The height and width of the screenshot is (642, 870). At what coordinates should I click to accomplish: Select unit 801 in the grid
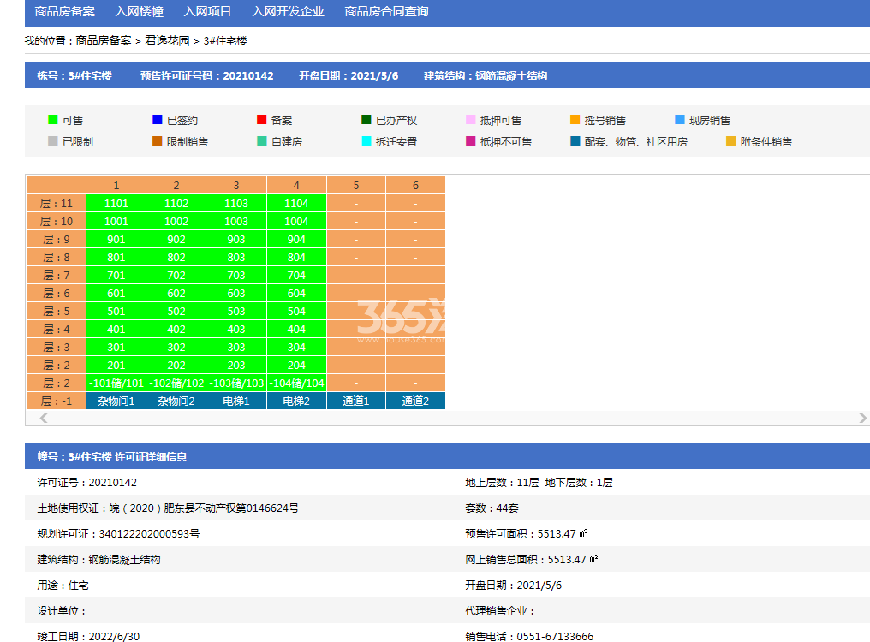(116, 257)
